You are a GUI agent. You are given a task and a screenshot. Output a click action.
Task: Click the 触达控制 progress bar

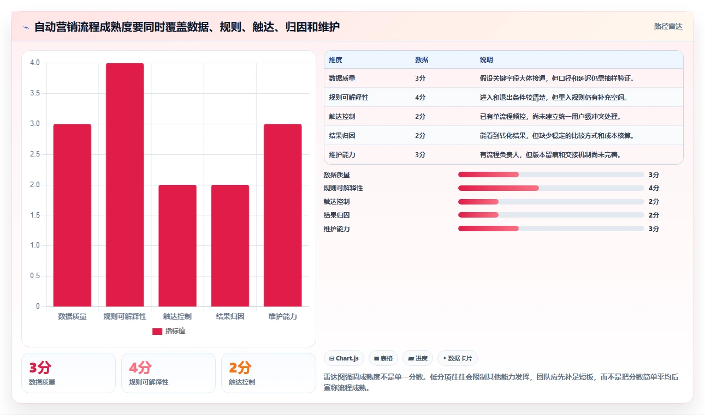point(552,202)
